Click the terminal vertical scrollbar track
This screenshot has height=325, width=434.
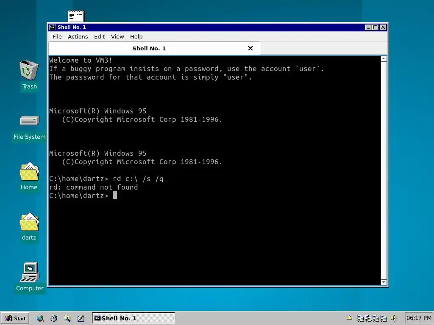384,171
